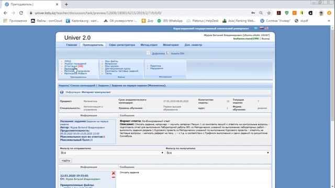
Task: Click the Задание breadcrumb link
Action: 104,86
